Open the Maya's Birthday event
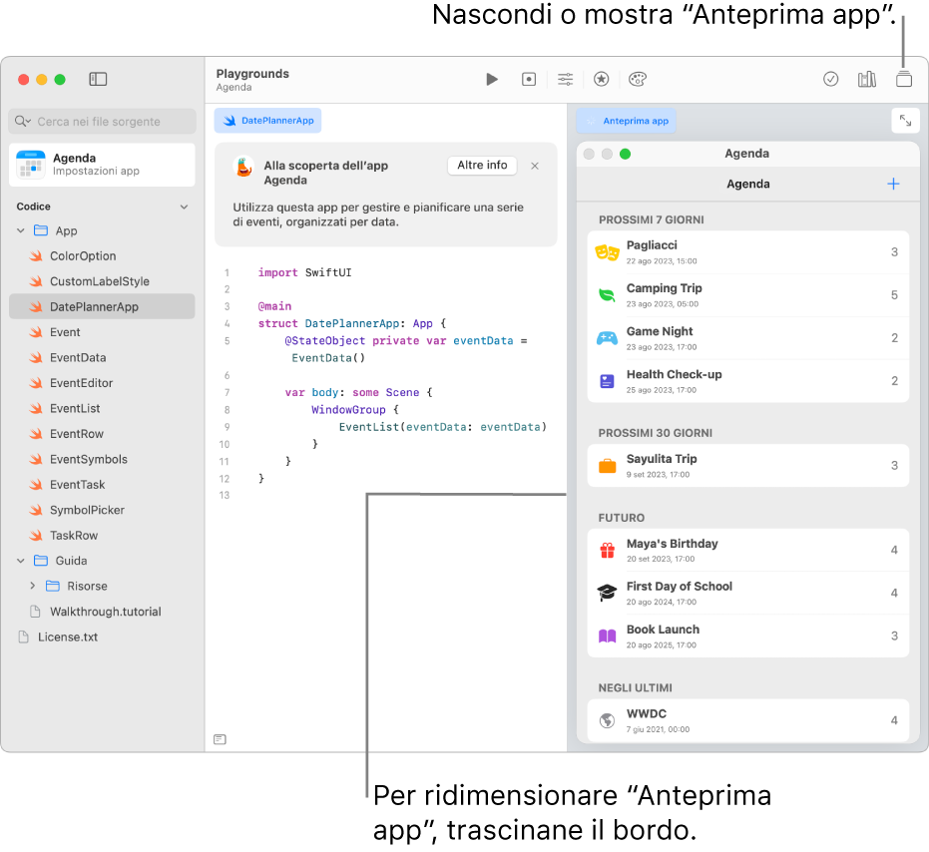The width and height of the screenshot is (929, 852). coord(747,550)
